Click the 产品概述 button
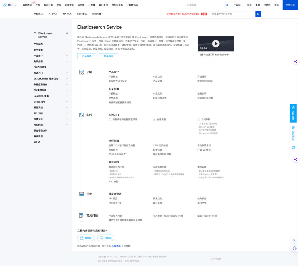Screen dimensions: 298x266 87,56
